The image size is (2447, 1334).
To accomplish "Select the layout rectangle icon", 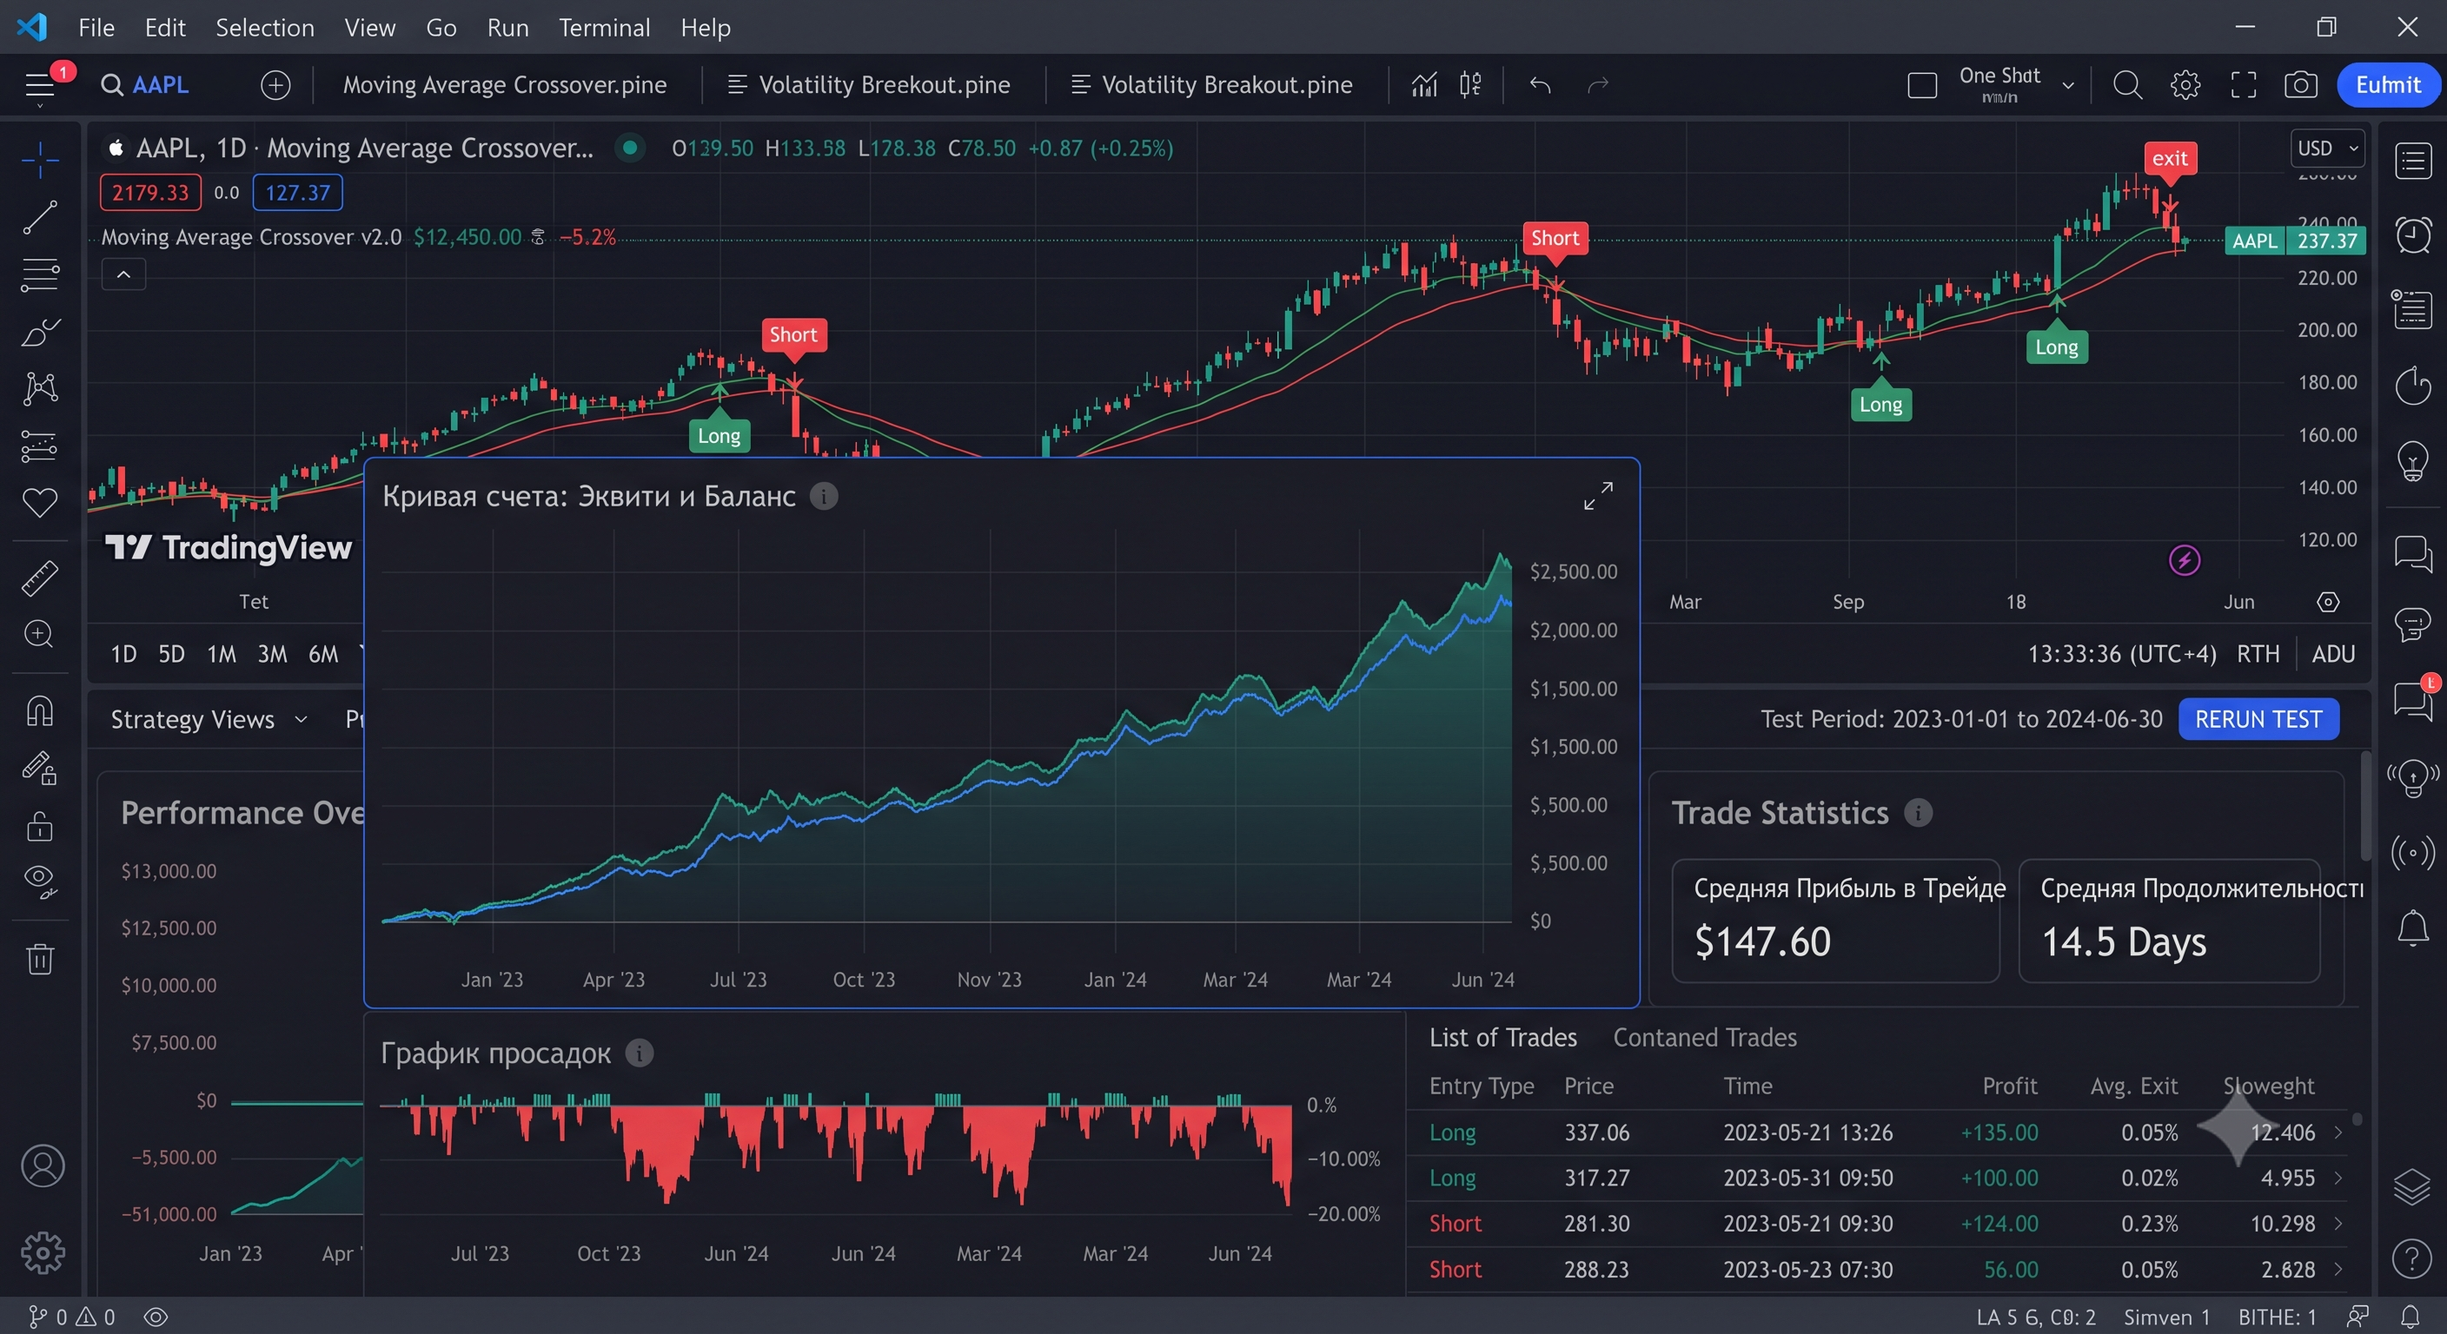I will 1921,85.
